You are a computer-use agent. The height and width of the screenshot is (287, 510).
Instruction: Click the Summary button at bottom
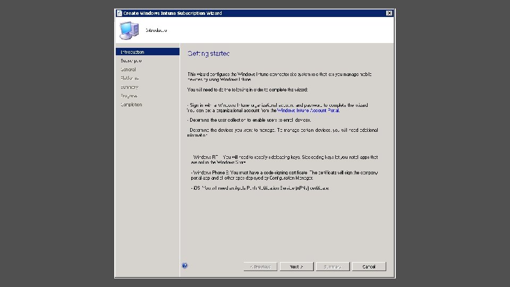click(x=333, y=266)
